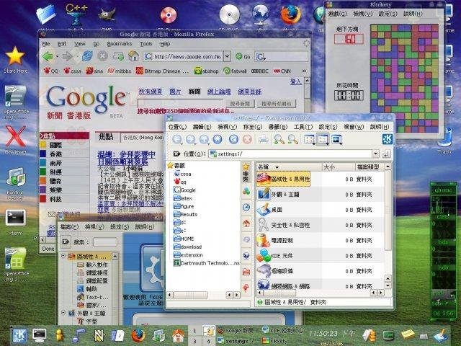
Task: Open the 書籤(B) menu in Konqueror
Action: pos(277,127)
